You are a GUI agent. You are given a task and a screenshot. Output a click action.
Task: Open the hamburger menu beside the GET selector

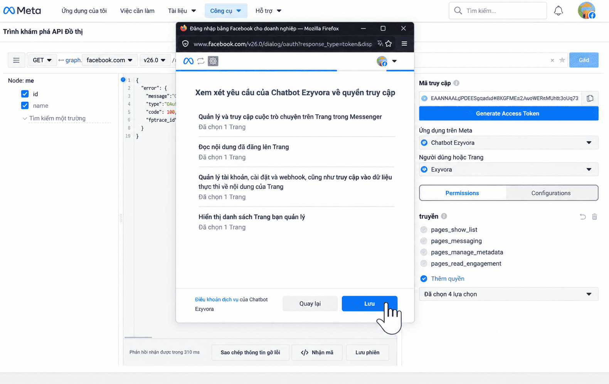click(x=16, y=60)
